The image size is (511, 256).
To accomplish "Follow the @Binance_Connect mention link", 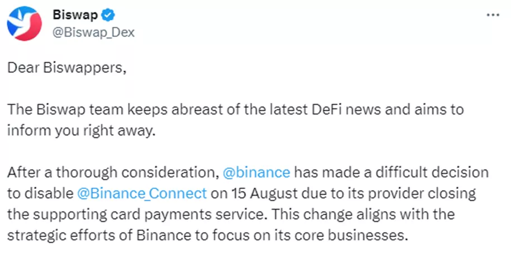I will pyautogui.click(x=142, y=193).
